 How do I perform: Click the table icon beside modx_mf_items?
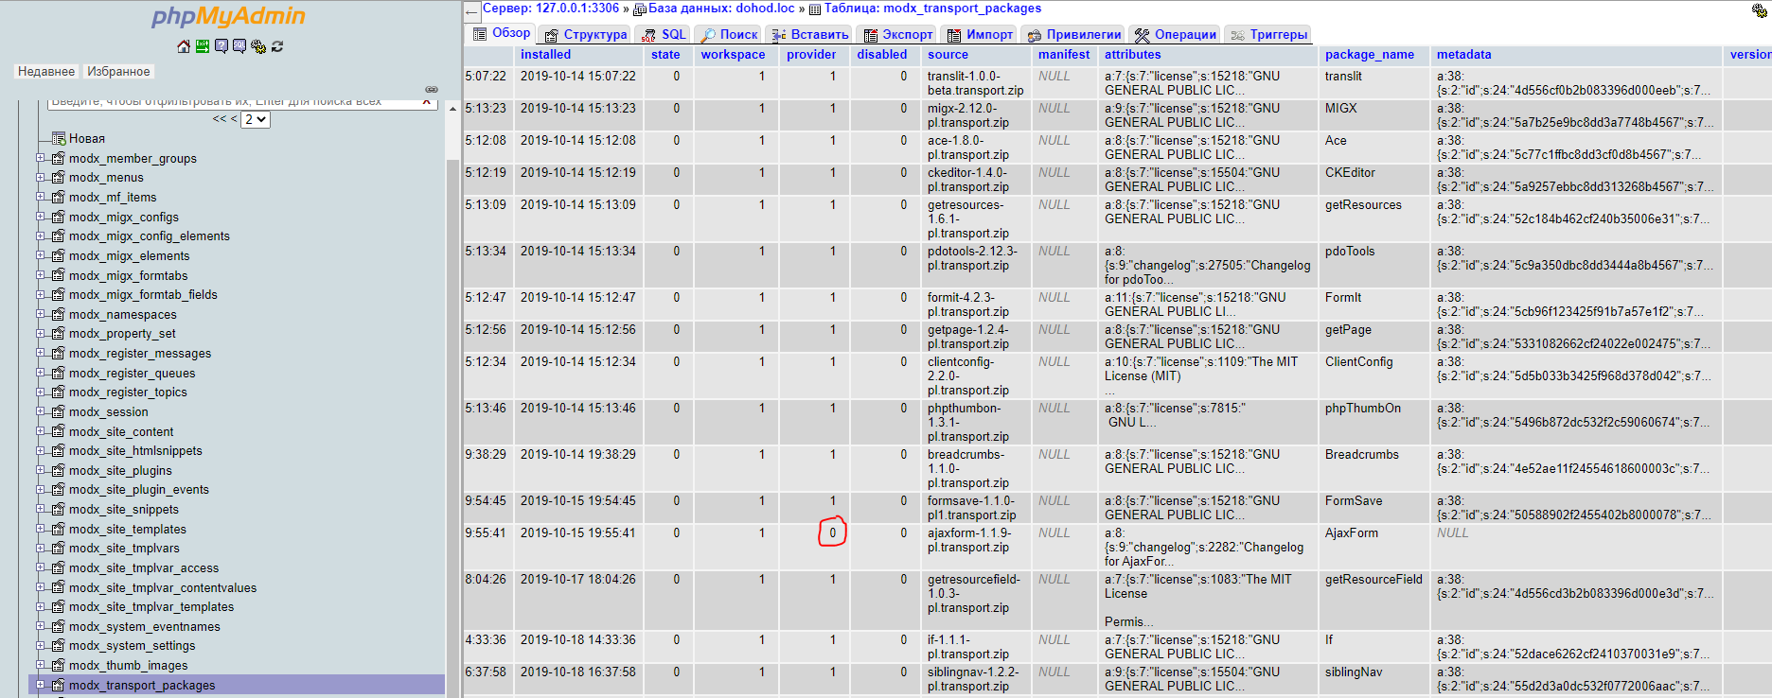(x=59, y=197)
